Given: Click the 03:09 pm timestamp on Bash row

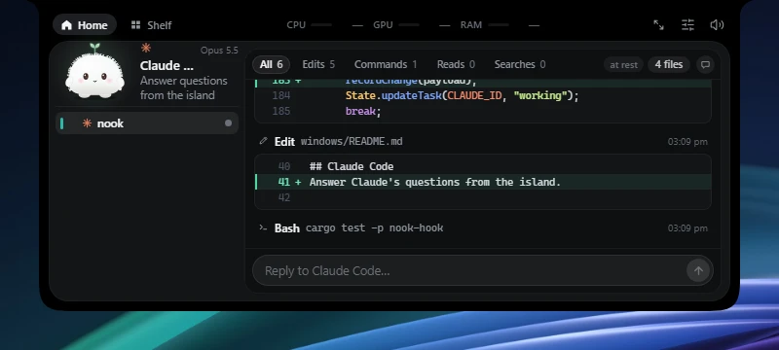Looking at the screenshot, I should pos(687,228).
